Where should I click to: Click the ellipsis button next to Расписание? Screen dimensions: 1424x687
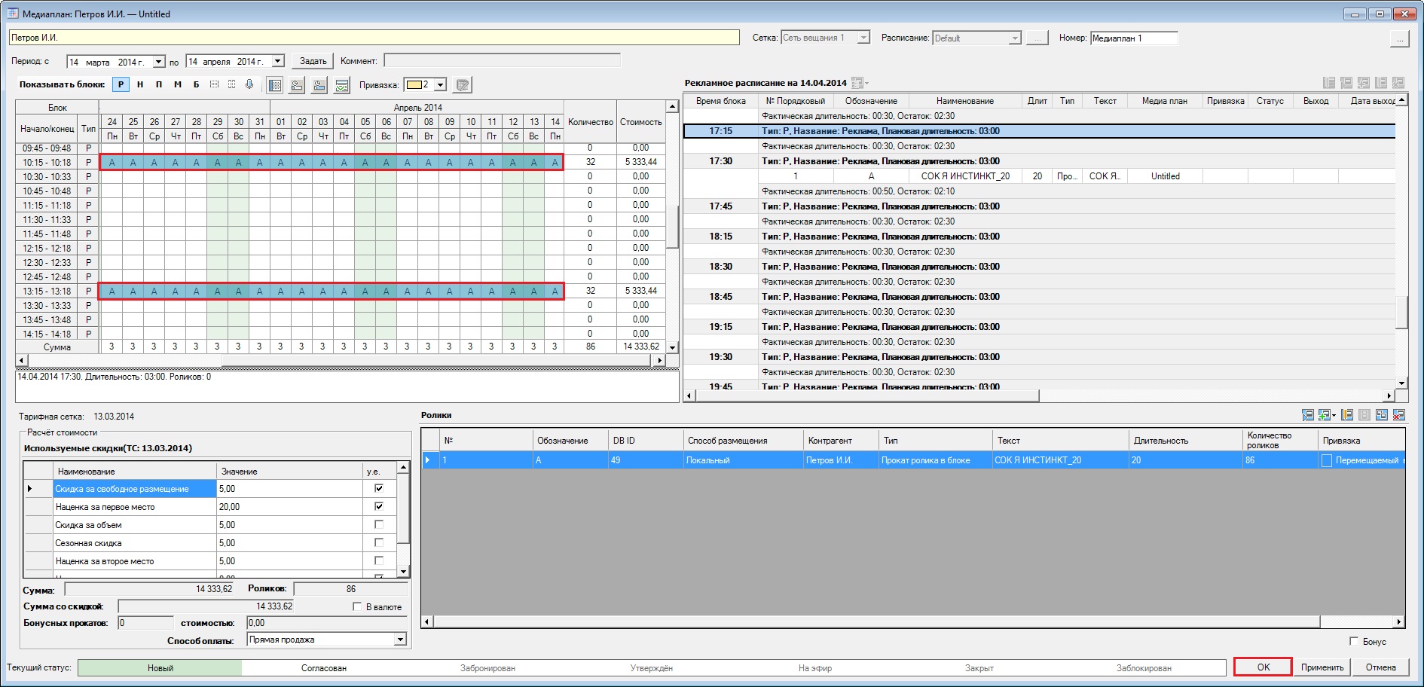tap(1037, 38)
